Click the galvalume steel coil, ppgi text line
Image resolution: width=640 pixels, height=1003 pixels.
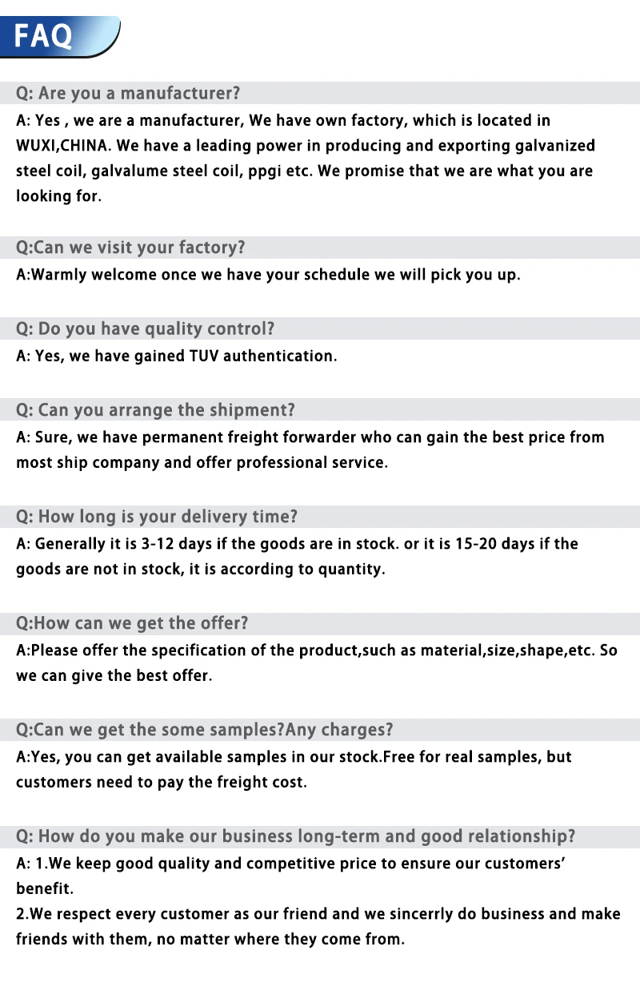304,171
